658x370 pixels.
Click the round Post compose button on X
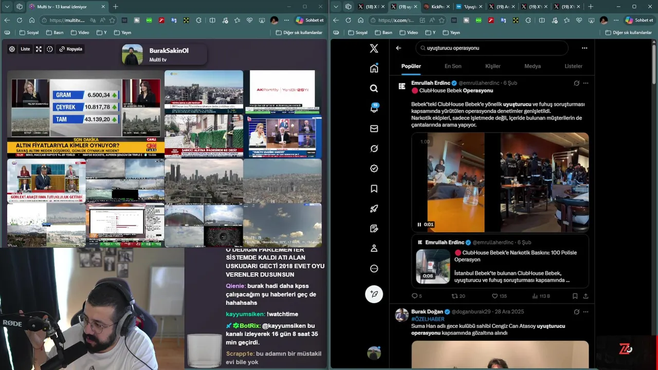[374, 294]
